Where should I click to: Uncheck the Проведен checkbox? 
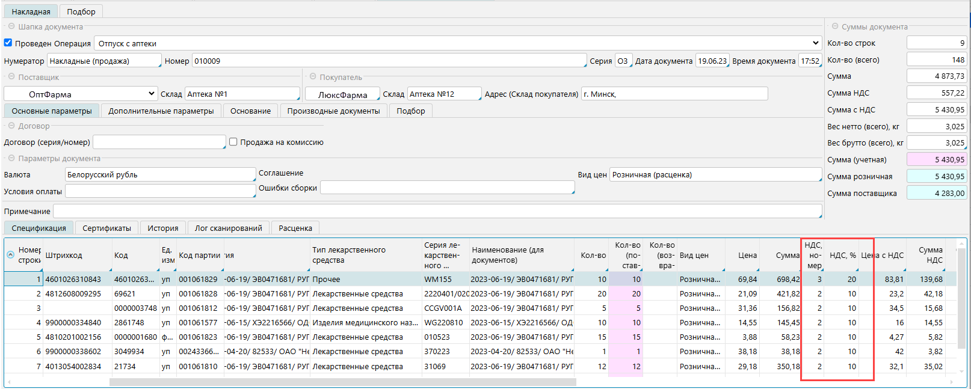(8, 43)
